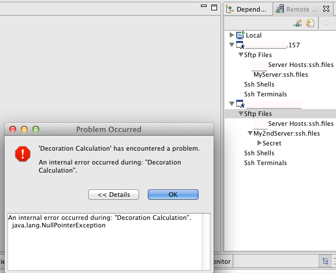
Task: Click the back arrow in Remote toolbar
Action: click(x=326, y=23)
